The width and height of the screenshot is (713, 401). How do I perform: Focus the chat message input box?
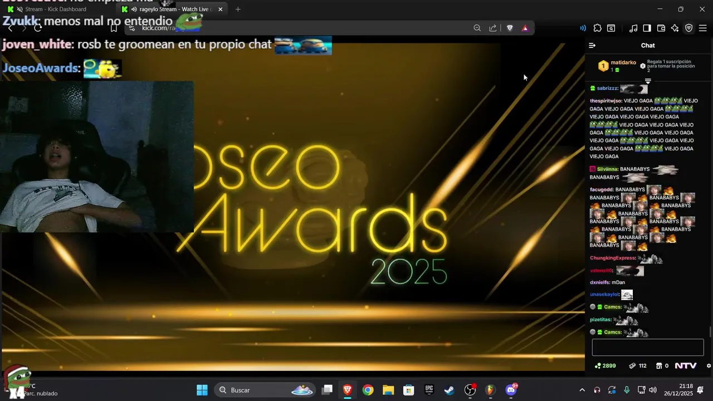click(648, 347)
